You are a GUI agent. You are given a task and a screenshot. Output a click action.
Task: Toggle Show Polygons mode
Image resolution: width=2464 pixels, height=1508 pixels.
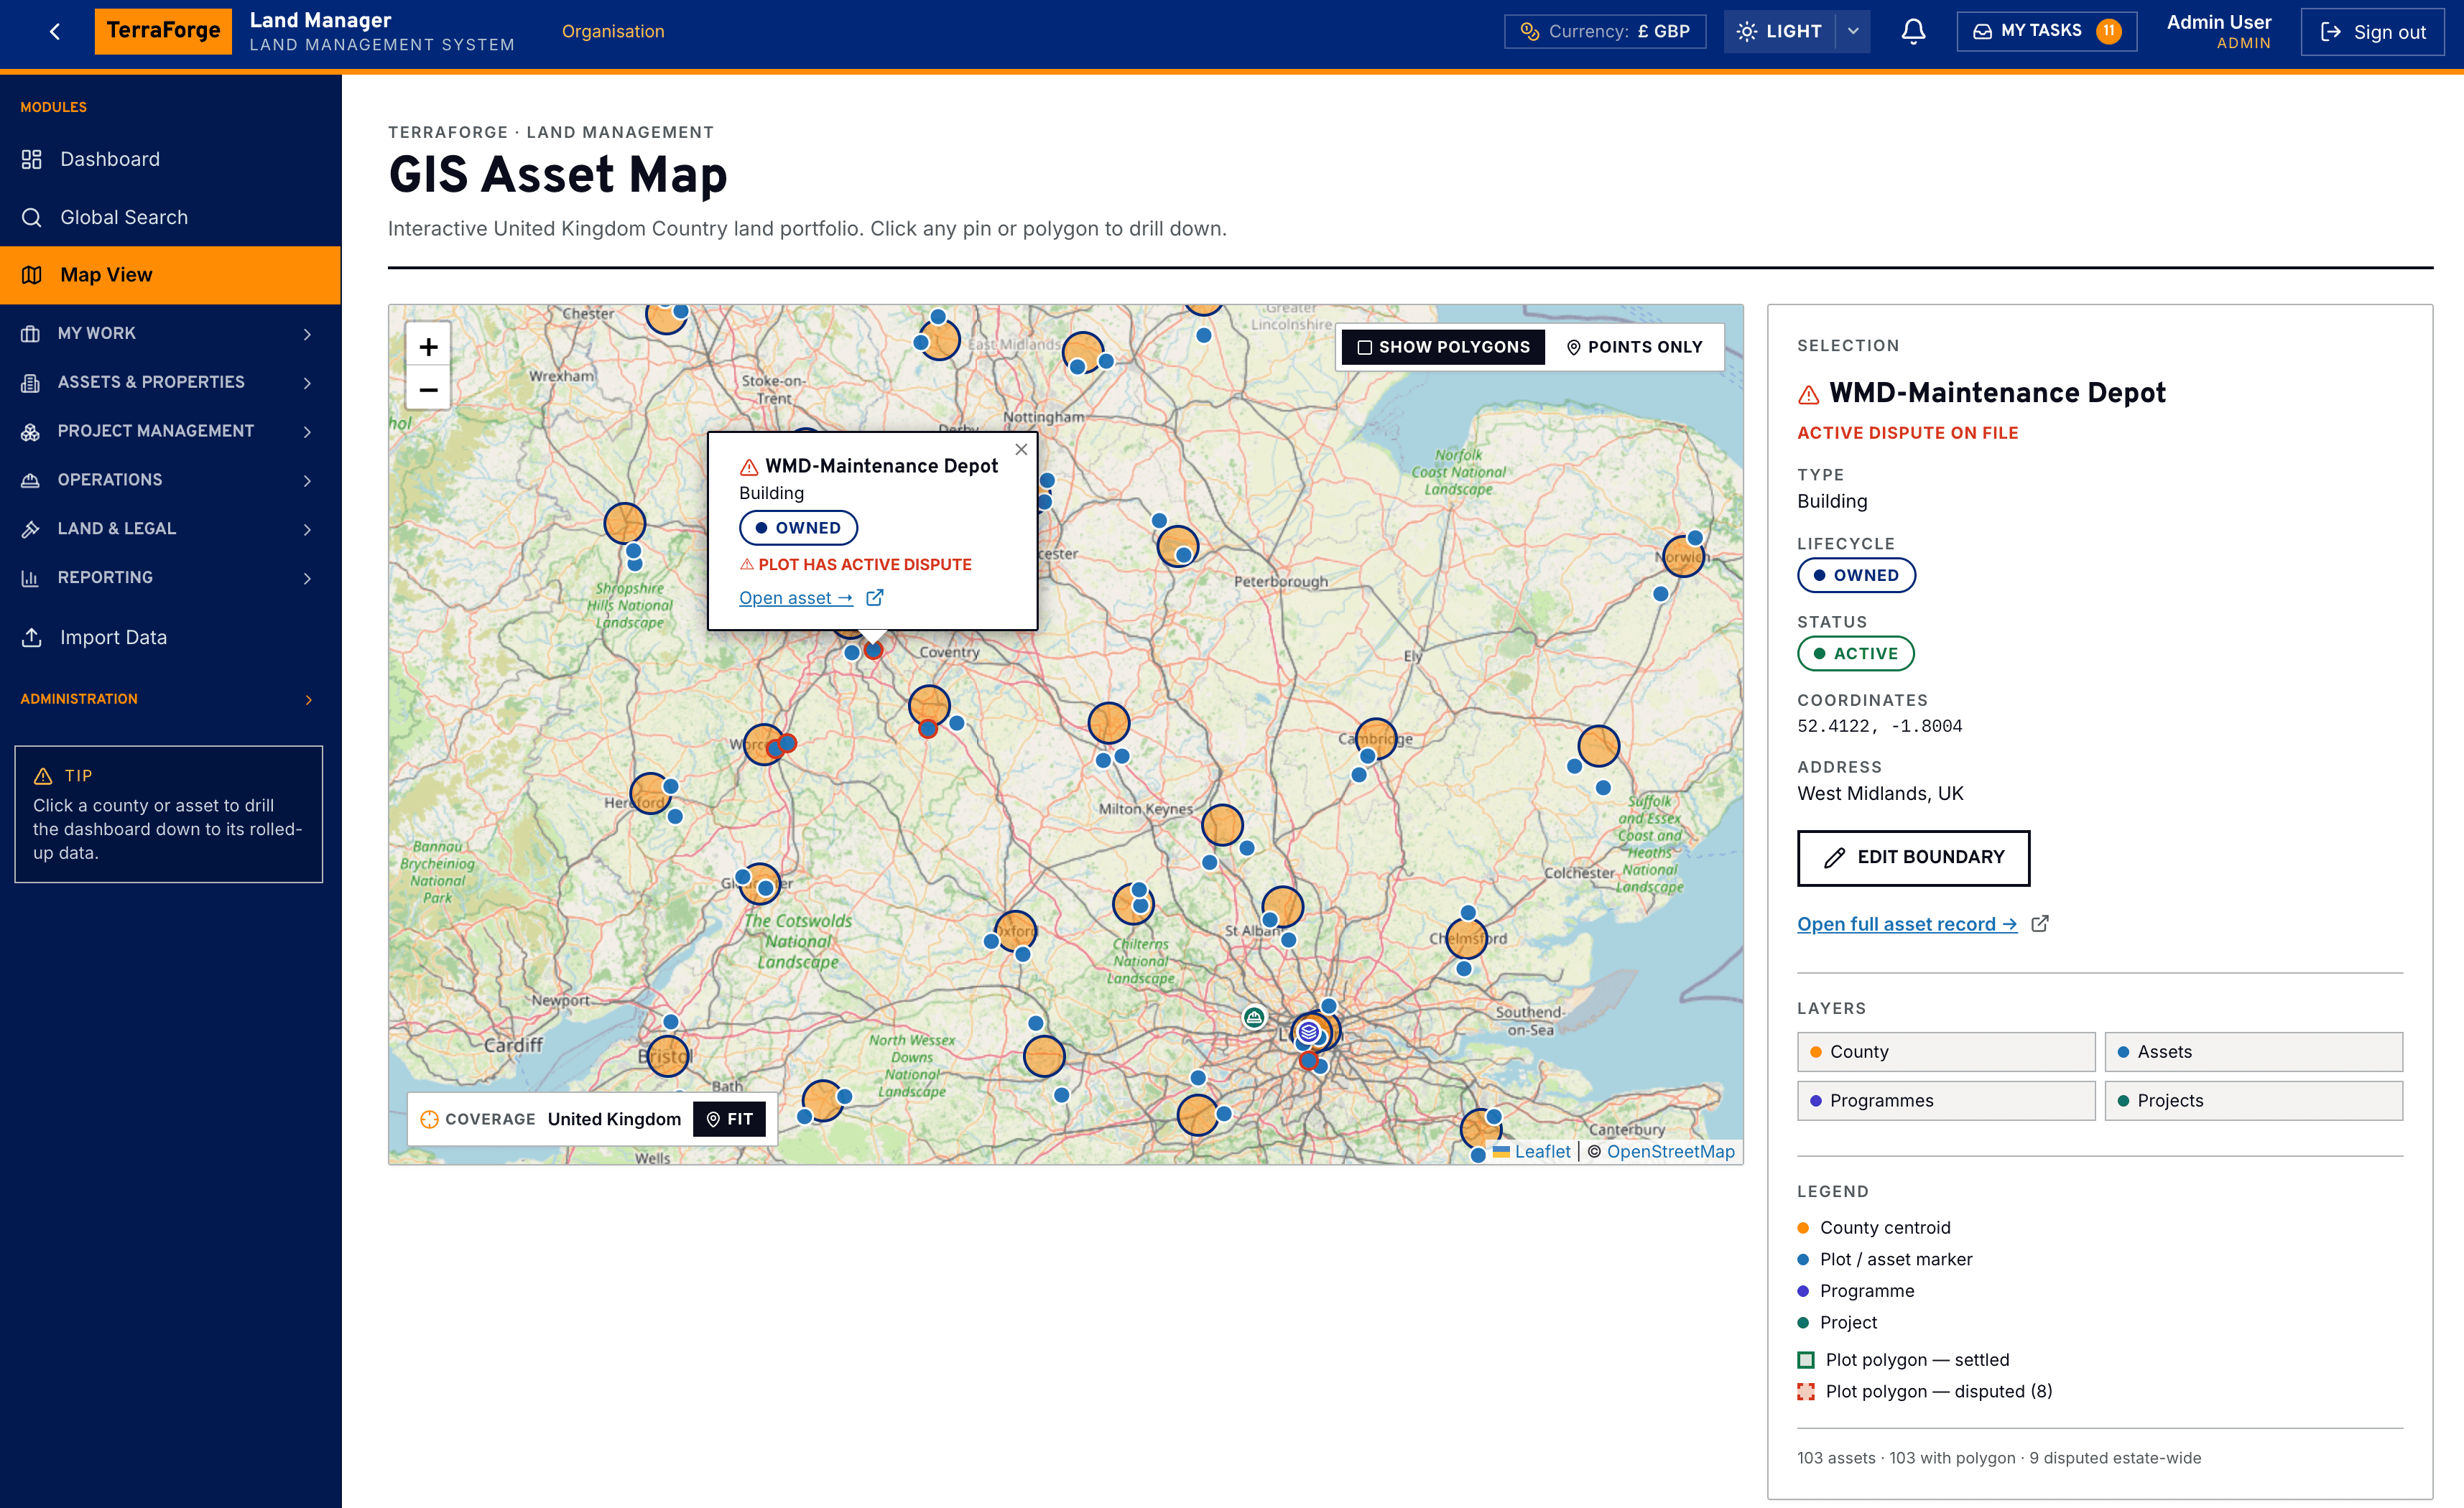click(x=1443, y=347)
